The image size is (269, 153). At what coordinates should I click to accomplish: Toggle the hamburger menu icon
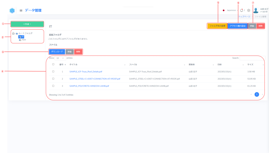click(21, 10)
